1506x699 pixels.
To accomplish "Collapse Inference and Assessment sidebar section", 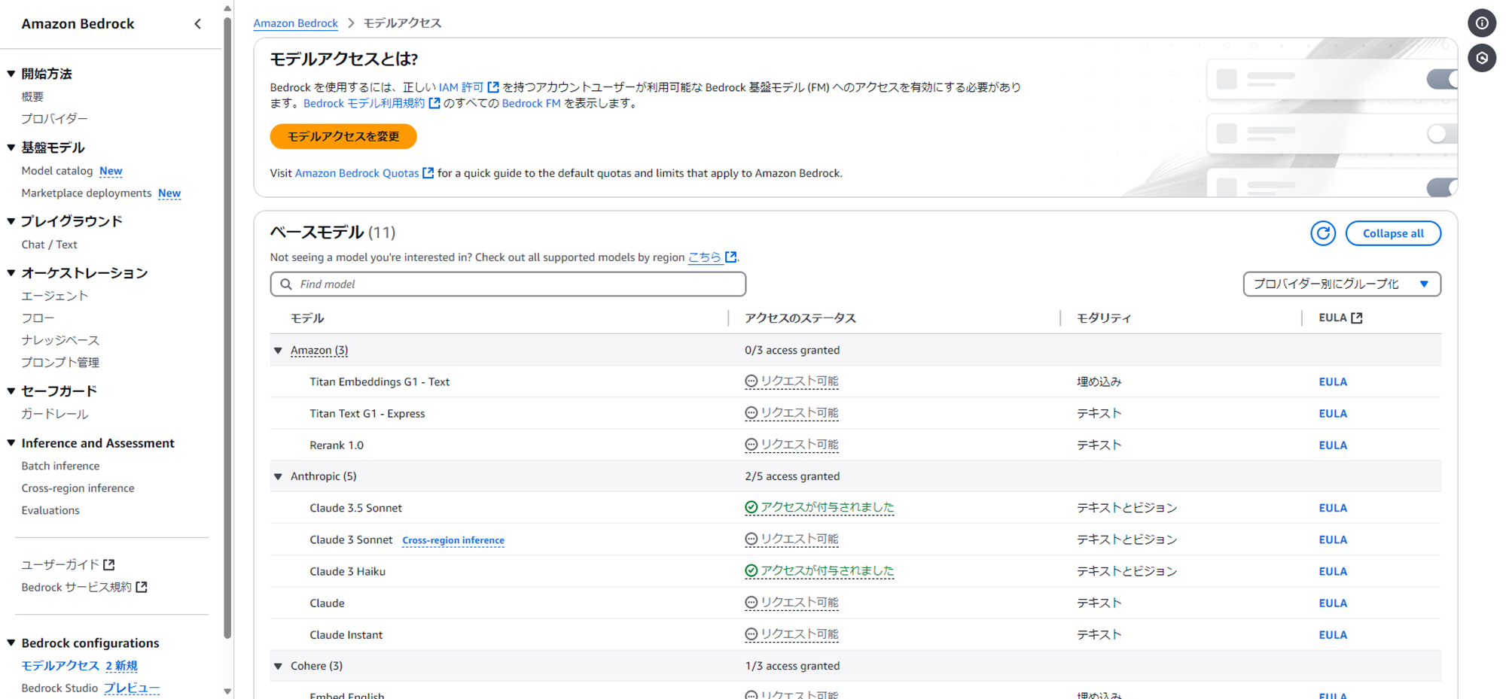I will point(11,443).
